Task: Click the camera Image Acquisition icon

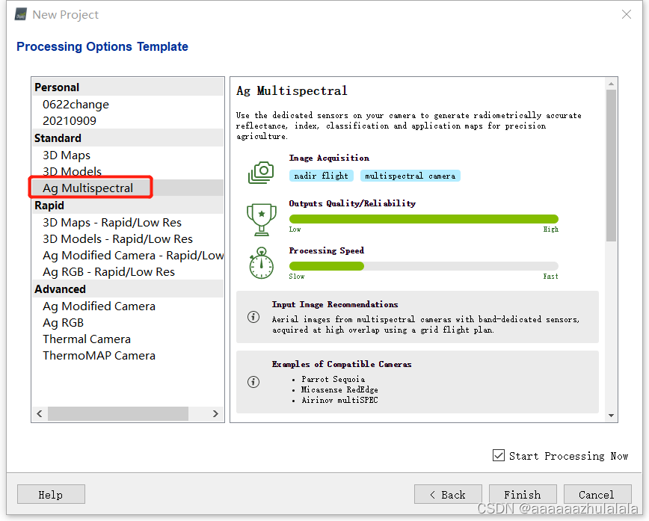Action: tap(261, 172)
